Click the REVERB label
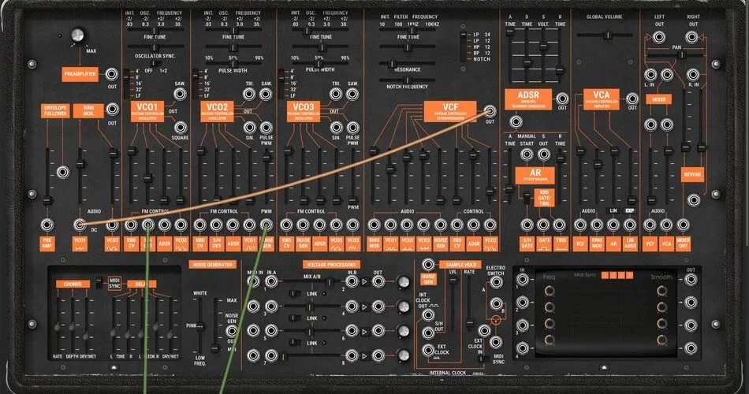The width and height of the screenshot is (749, 394). (x=692, y=174)
